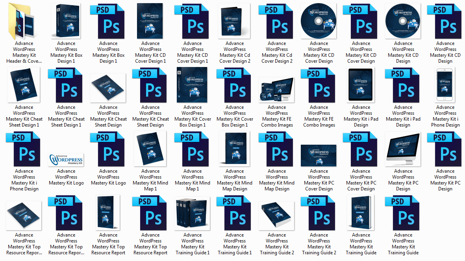Select the CD Cover Design PSD file icon
The height and width of the screenshot is (261, 465).
[360, 21]
